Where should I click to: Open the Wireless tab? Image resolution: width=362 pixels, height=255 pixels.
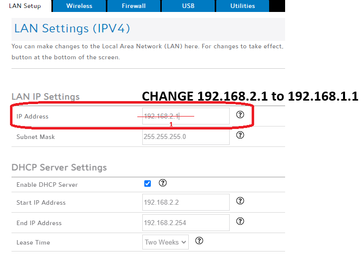79,6
